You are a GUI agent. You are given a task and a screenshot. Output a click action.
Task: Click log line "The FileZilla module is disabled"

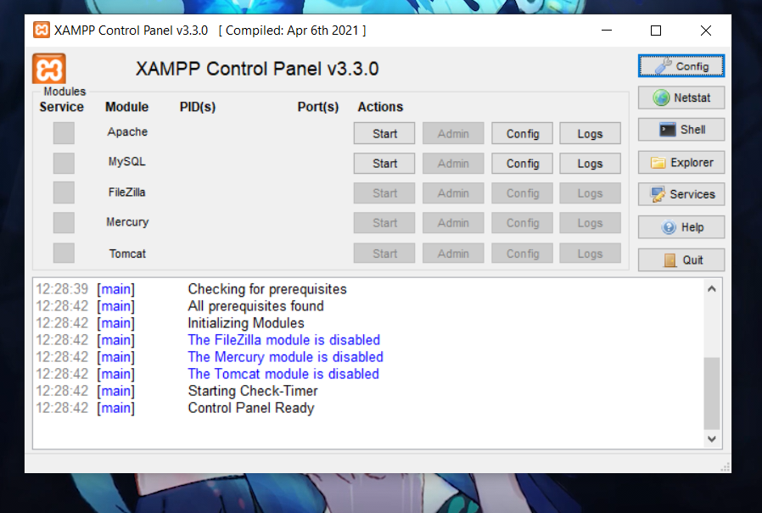coord(283,340)
